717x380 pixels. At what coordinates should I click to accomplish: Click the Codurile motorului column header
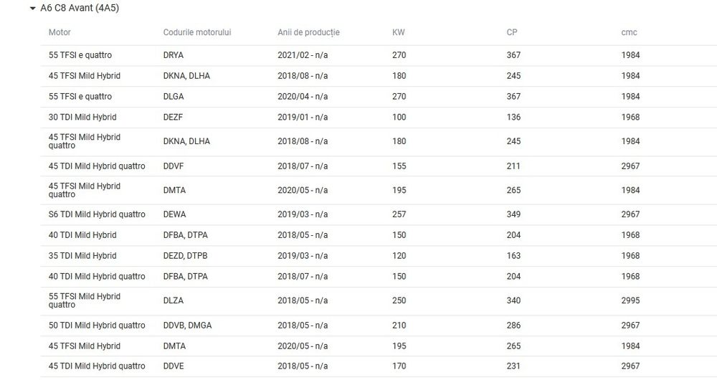(x=197, y=32)
